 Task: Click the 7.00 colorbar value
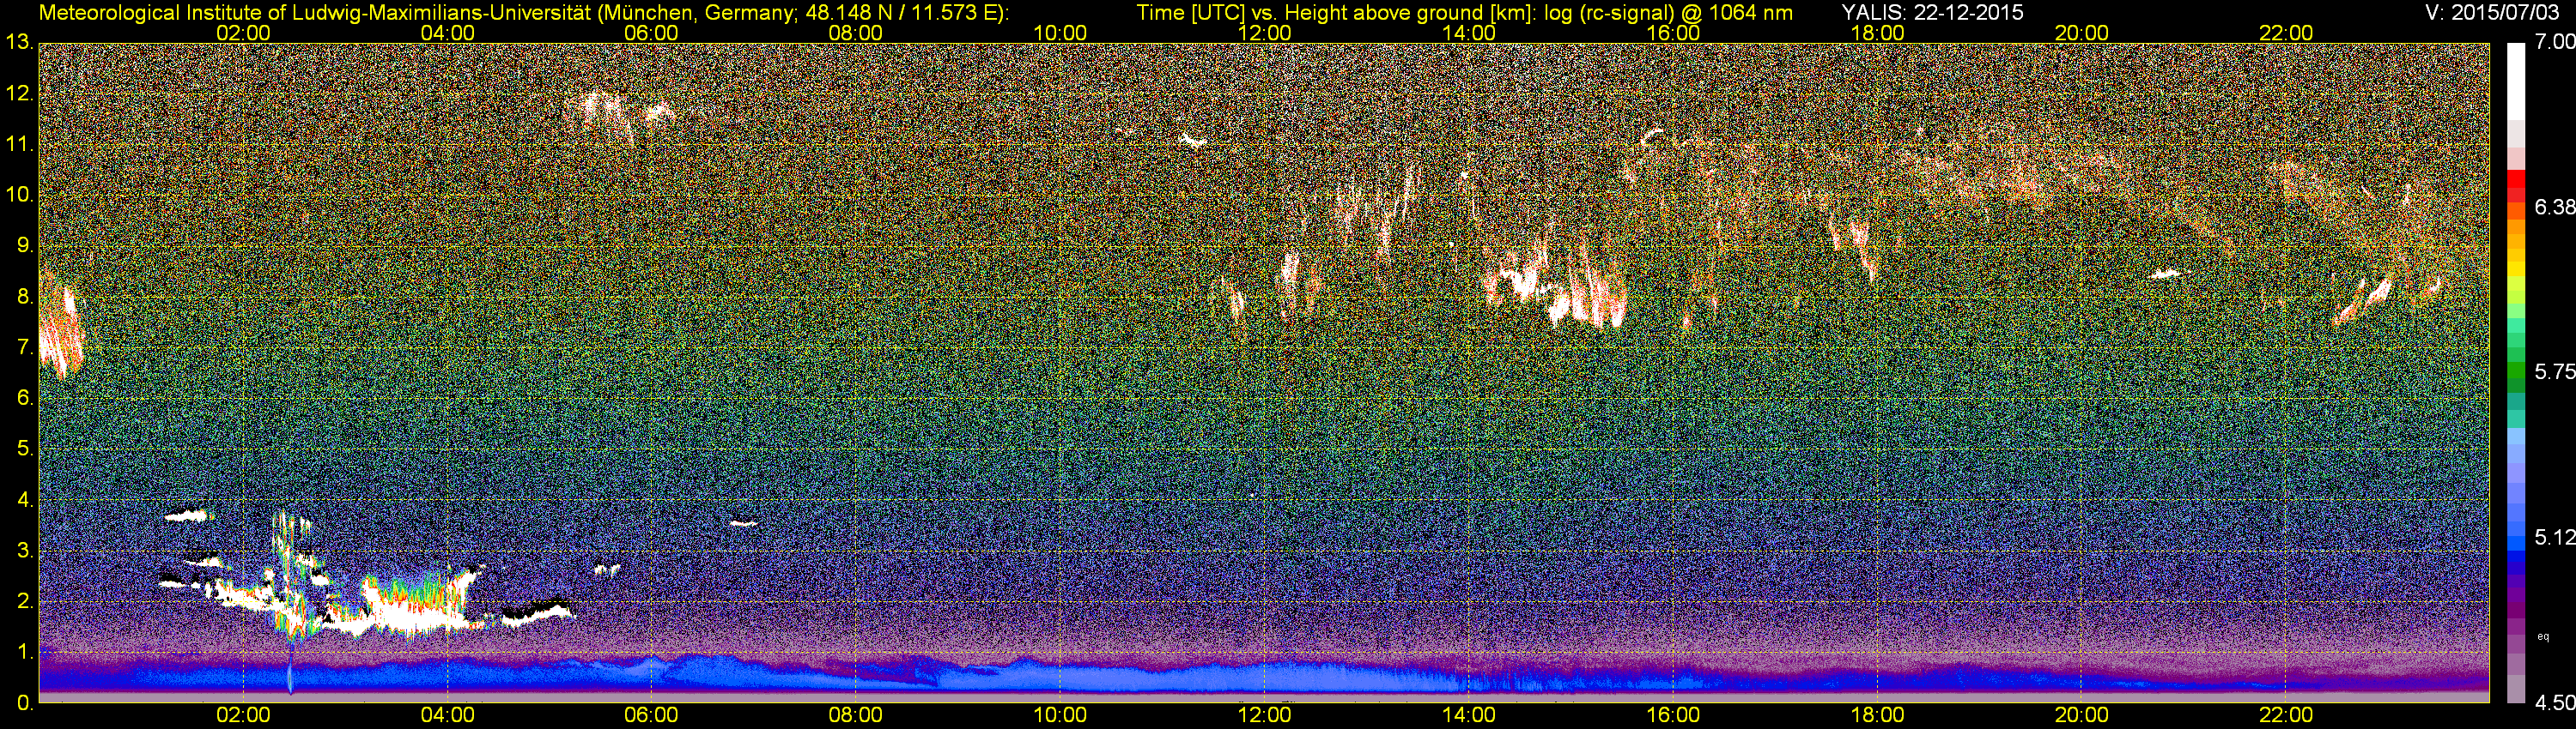click(x=2554, y=42)
